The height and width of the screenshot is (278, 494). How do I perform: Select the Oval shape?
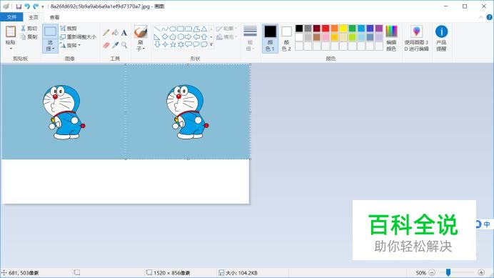(173, 29)
